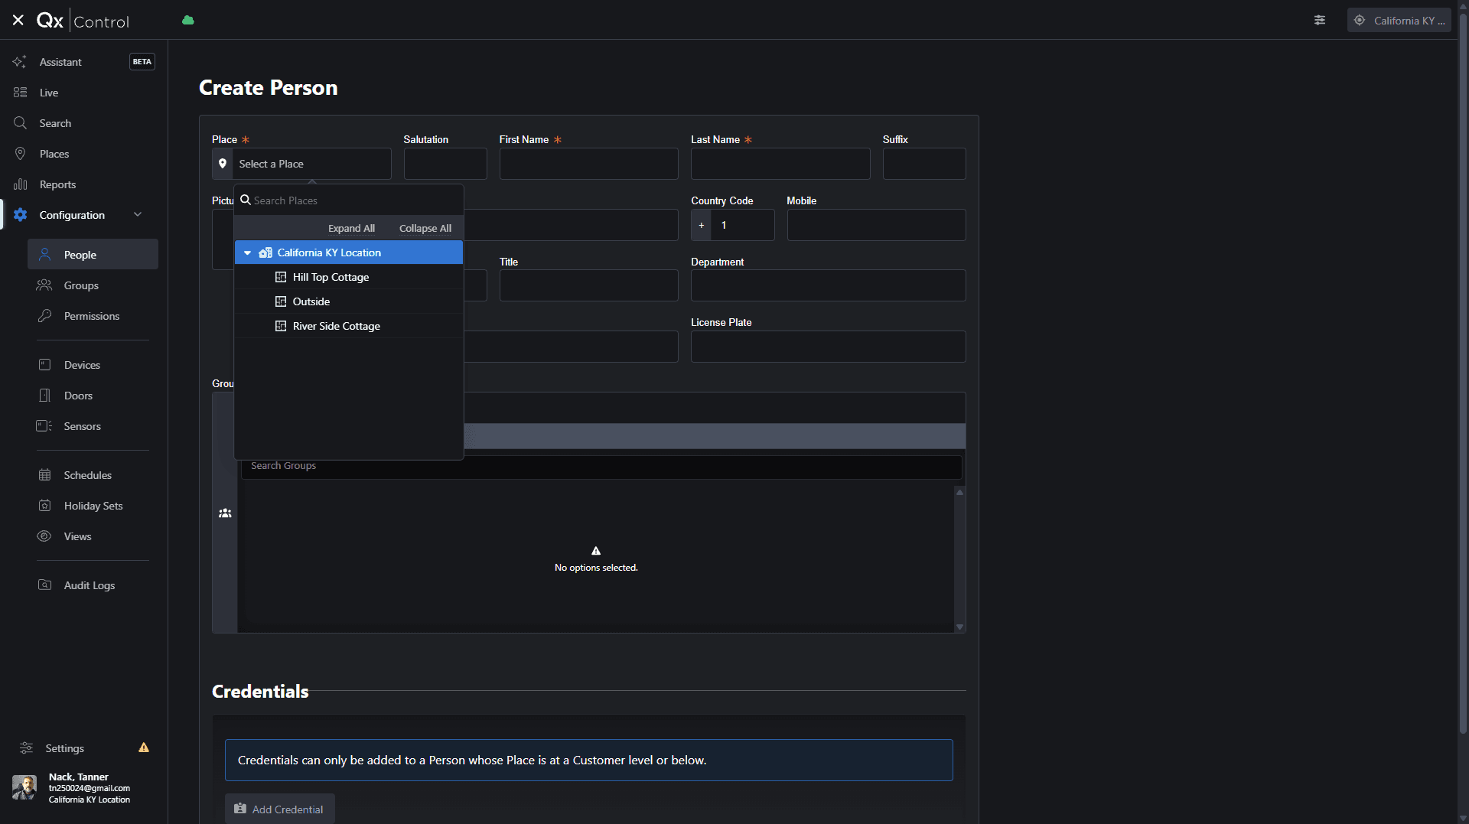
Task: Open the Live view icon
Action: [x=20, y=93]
